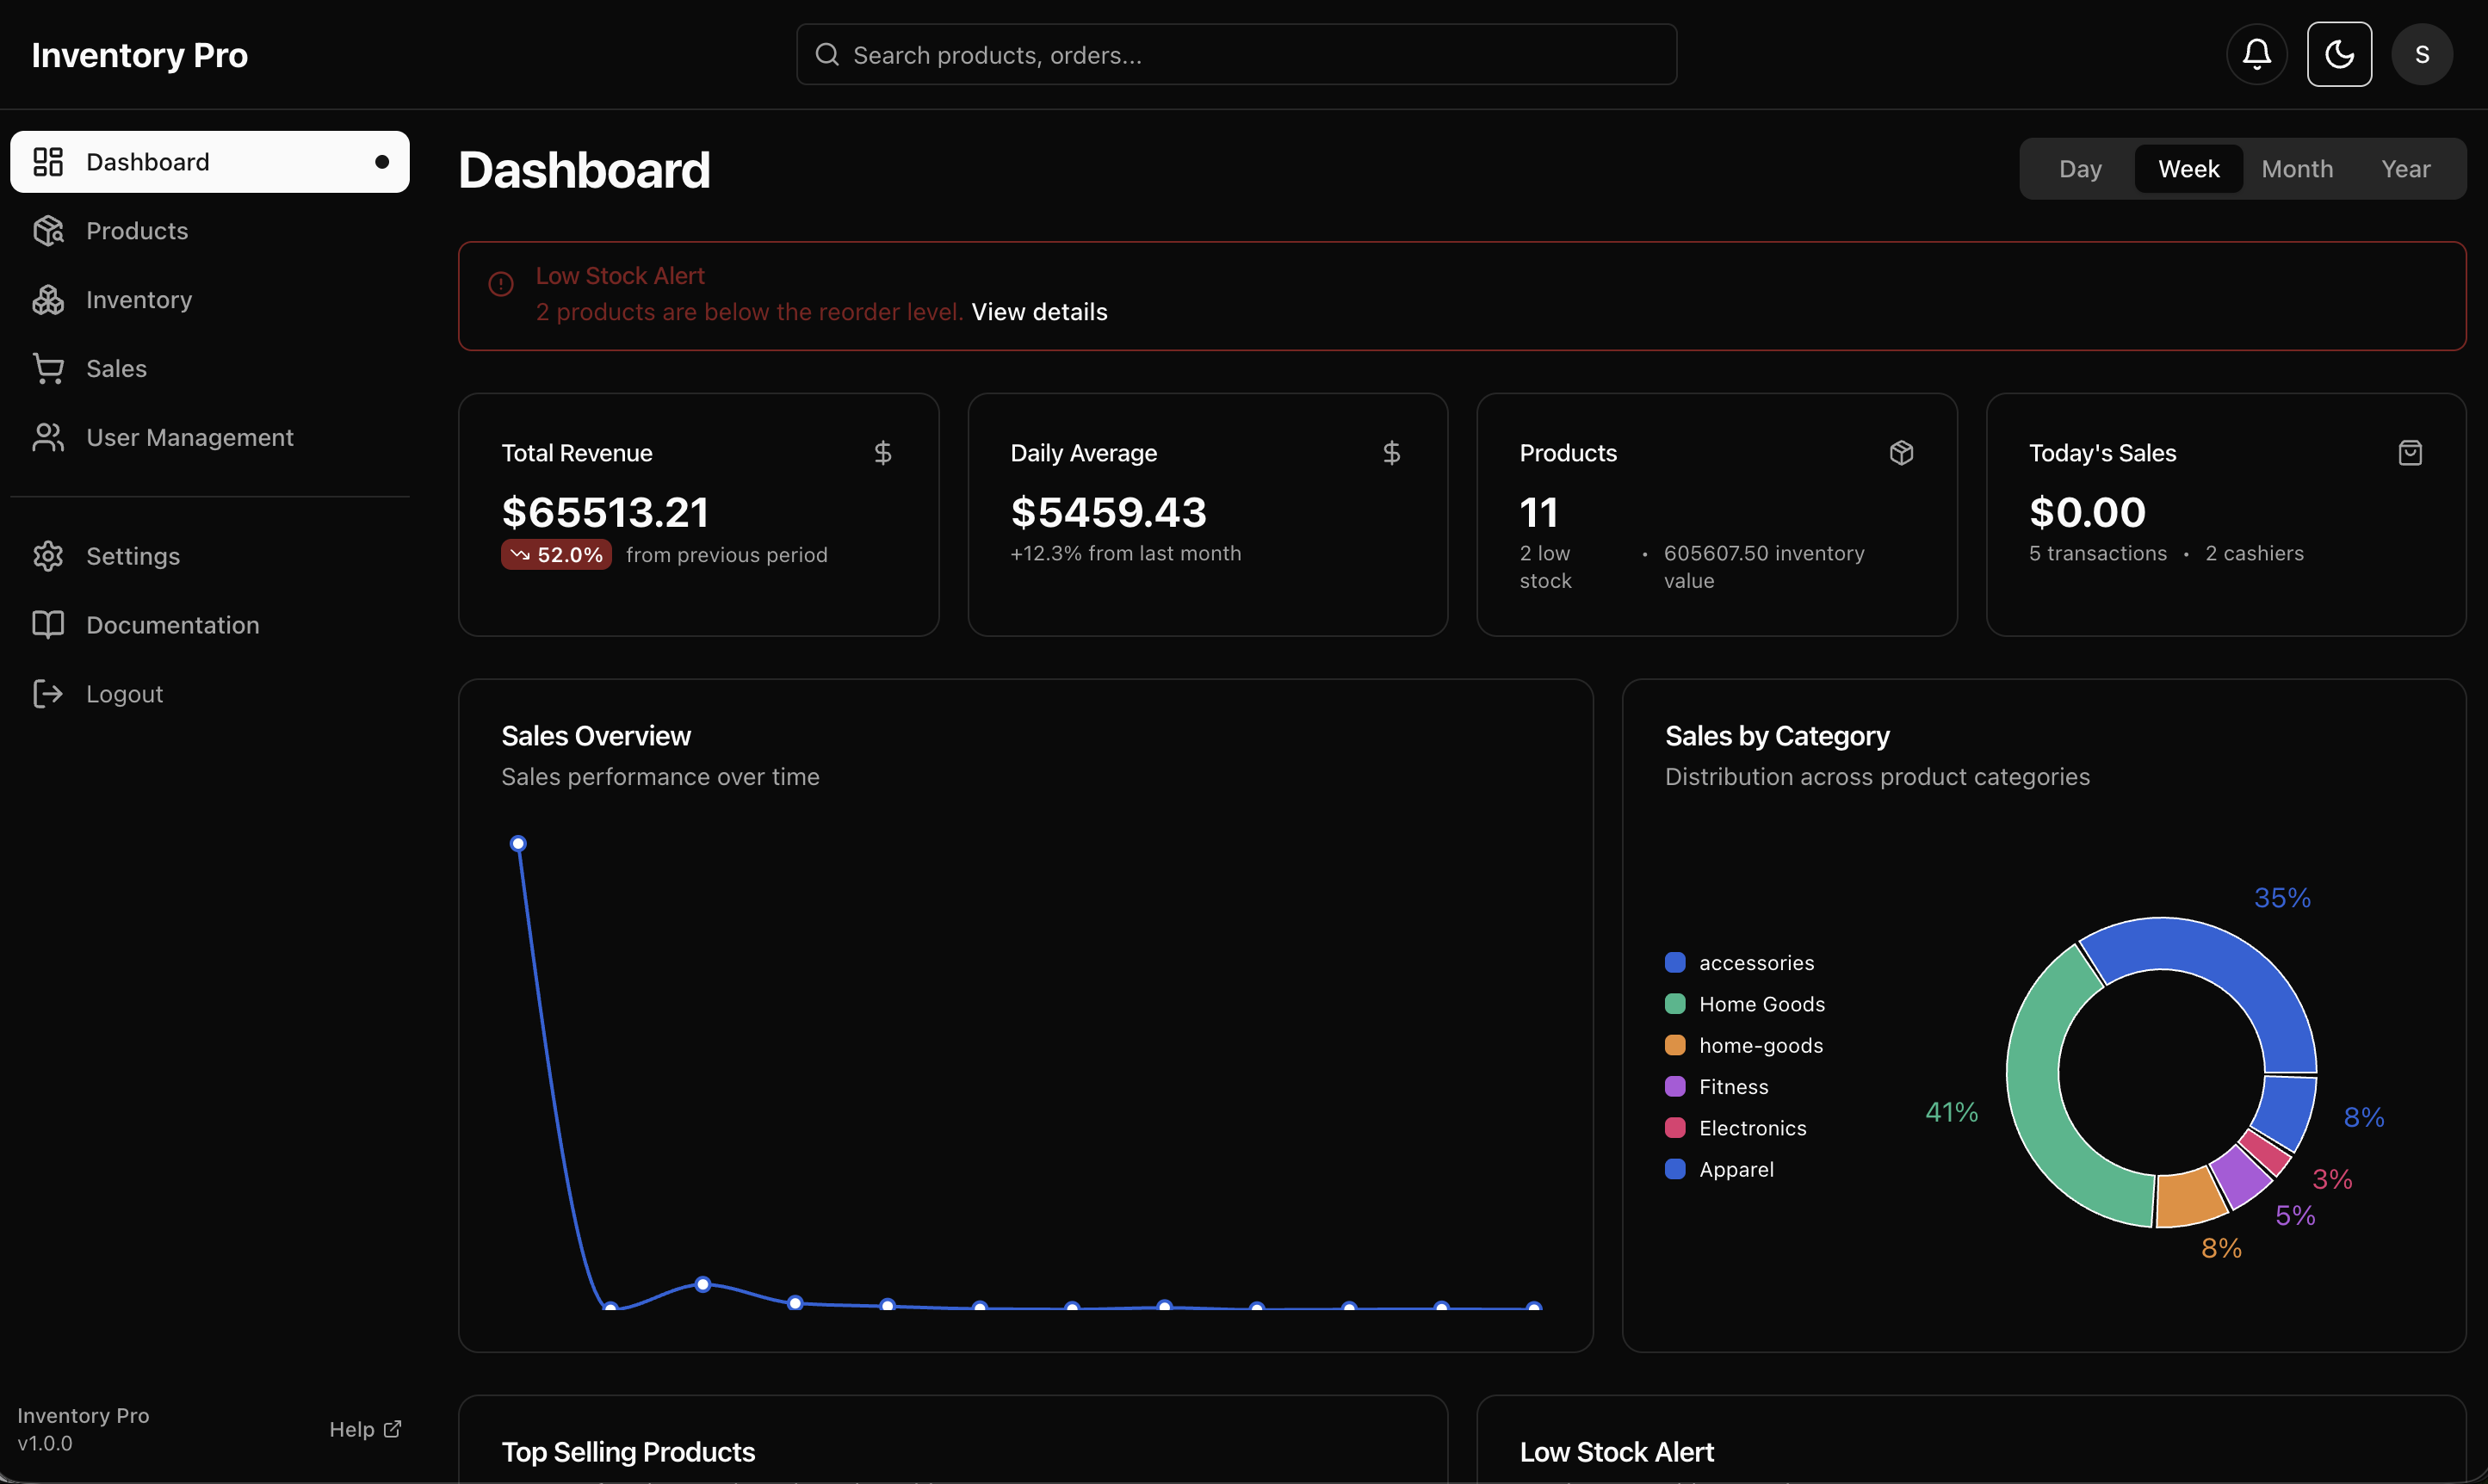Click the Inventory boxes icon in sidebar
Image resolution: width=2488 pixels, height=1484 pixels.
click(48, 300)
